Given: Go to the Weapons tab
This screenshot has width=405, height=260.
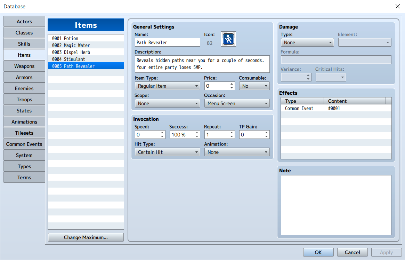Looking at the screenshot, I should coord(24,66).
